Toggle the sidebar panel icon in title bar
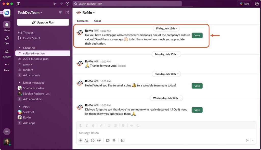 (x=19, y=4)
